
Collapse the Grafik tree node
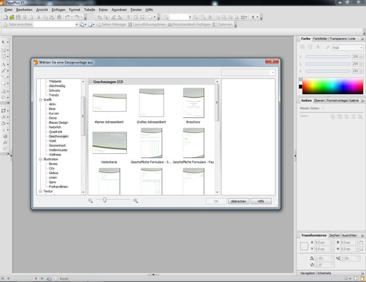click(x=40, y=99)
